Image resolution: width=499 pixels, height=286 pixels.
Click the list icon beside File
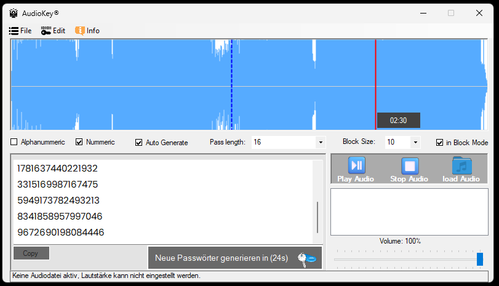click(x=14, y=31)
